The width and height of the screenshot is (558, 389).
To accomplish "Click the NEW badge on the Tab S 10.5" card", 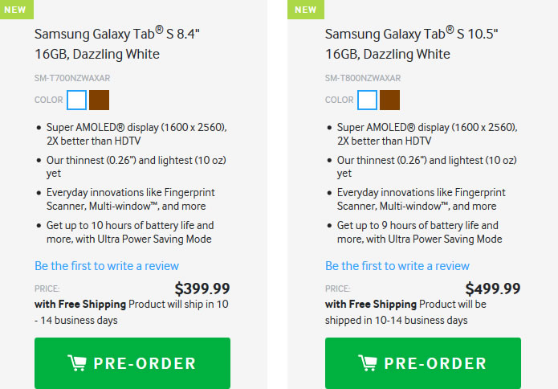I will 306,10.
